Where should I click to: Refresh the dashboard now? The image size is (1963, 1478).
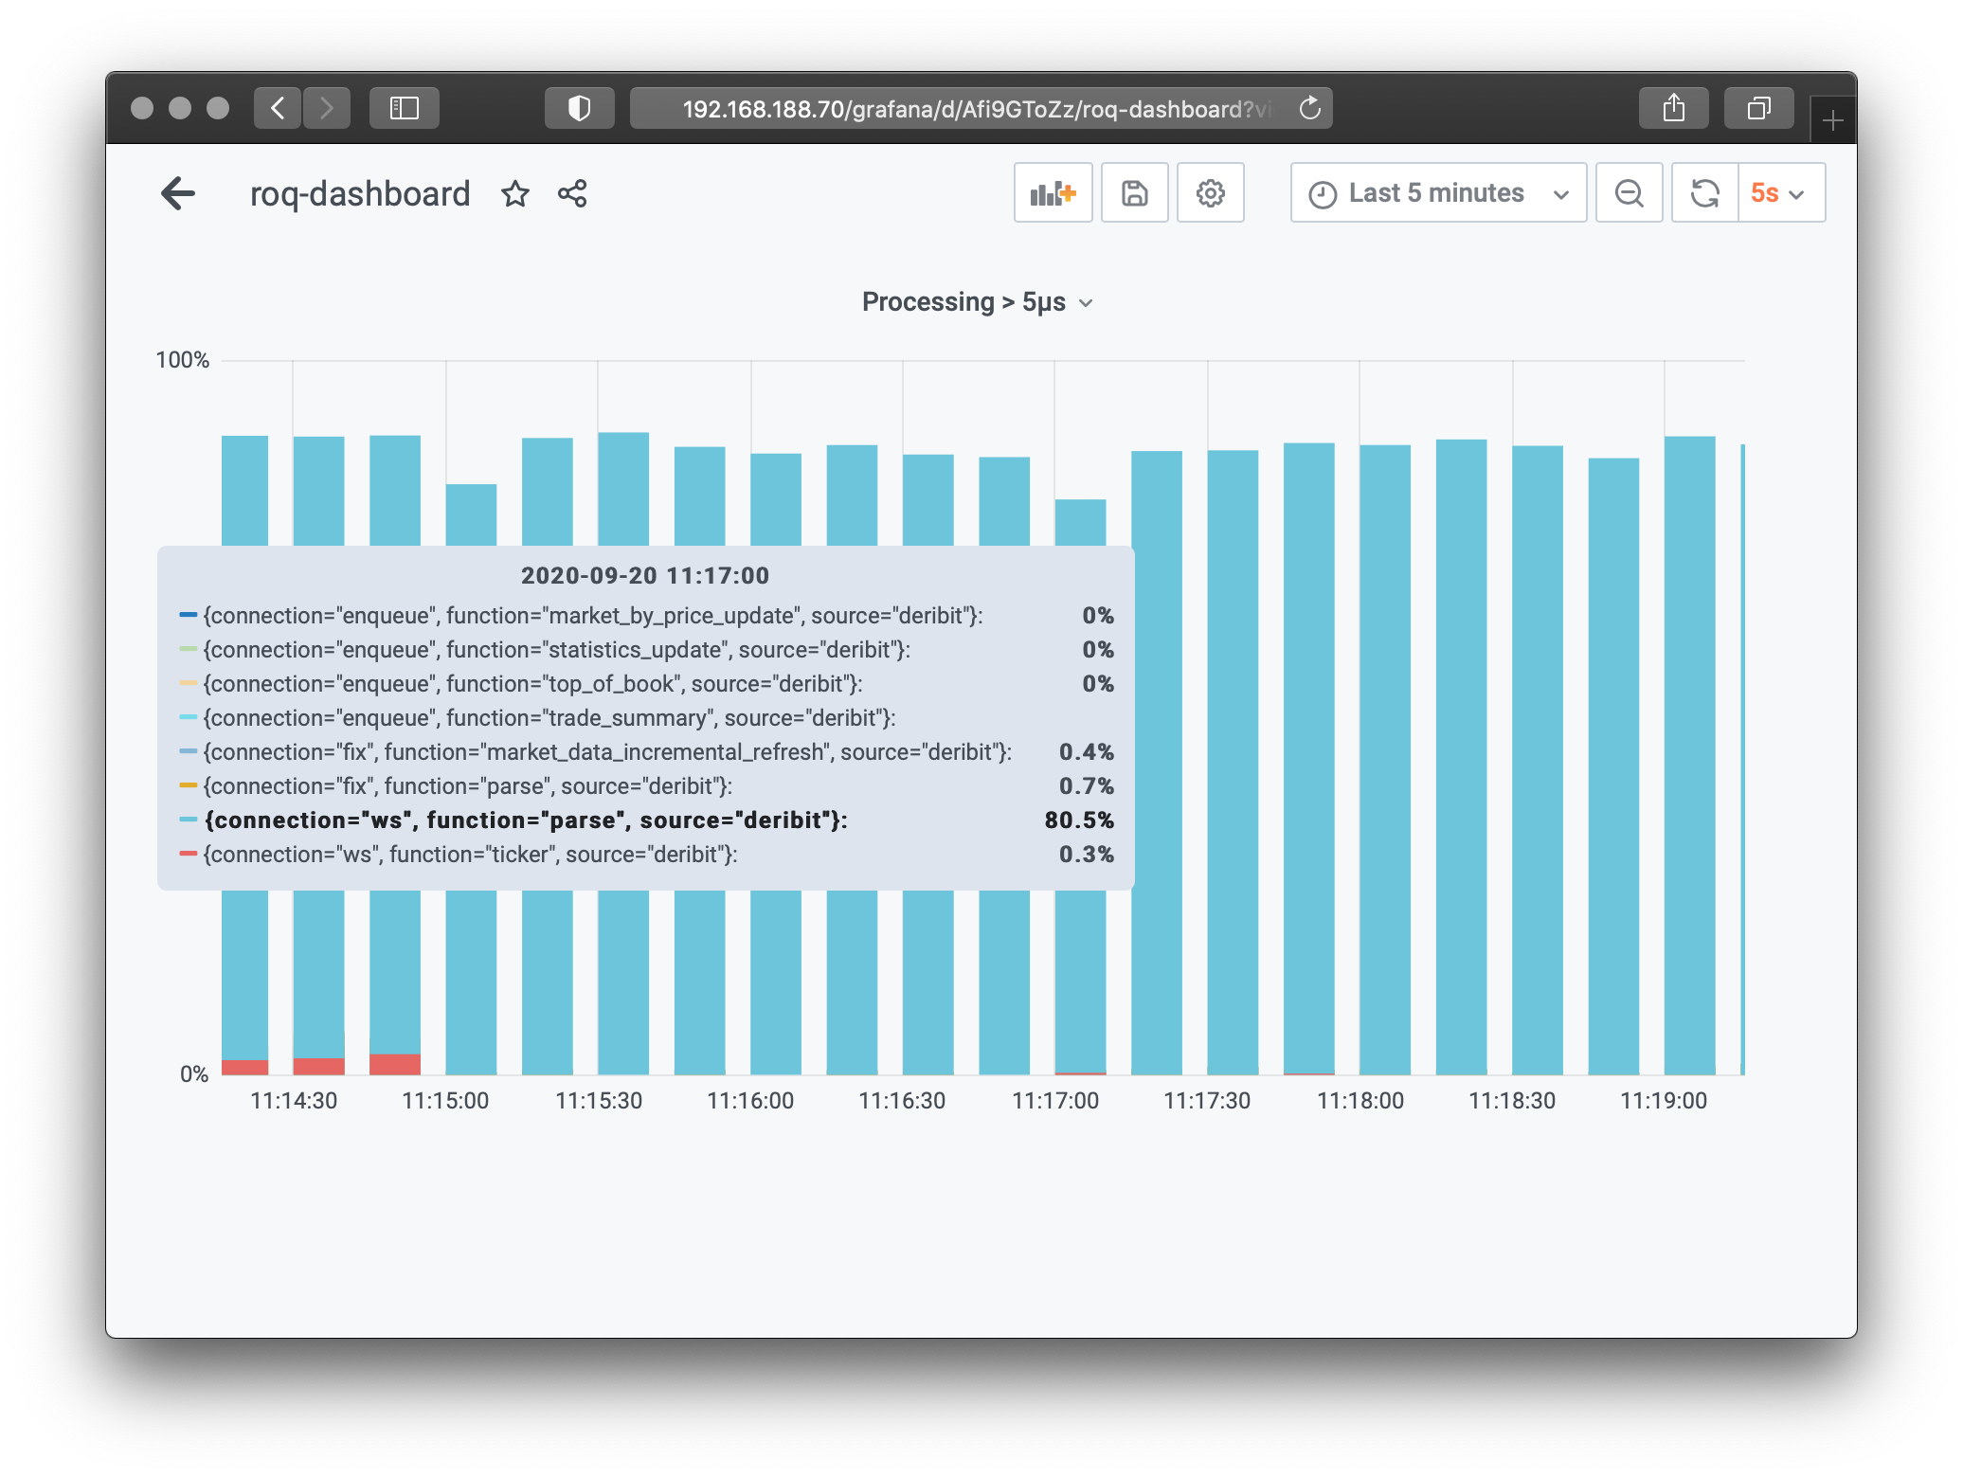[1704, 192]
